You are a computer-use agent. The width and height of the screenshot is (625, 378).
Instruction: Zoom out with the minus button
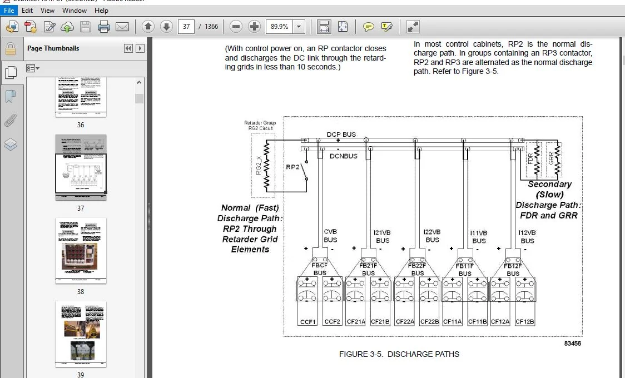coord(236,27)
